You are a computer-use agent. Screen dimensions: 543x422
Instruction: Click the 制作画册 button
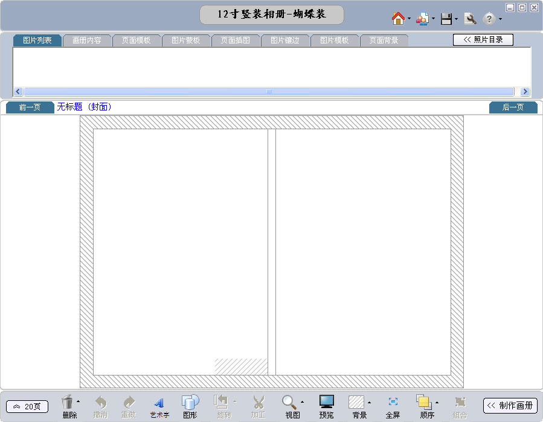point(510,406)
